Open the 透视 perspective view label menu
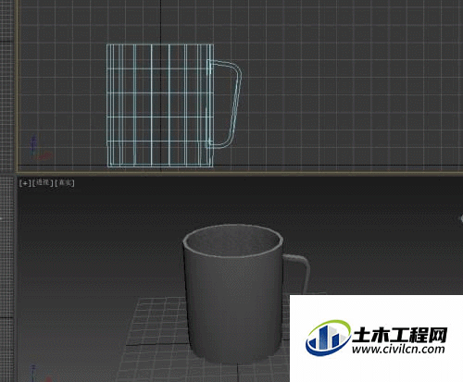This screenshot has height=382, width=463. point(43,183)
